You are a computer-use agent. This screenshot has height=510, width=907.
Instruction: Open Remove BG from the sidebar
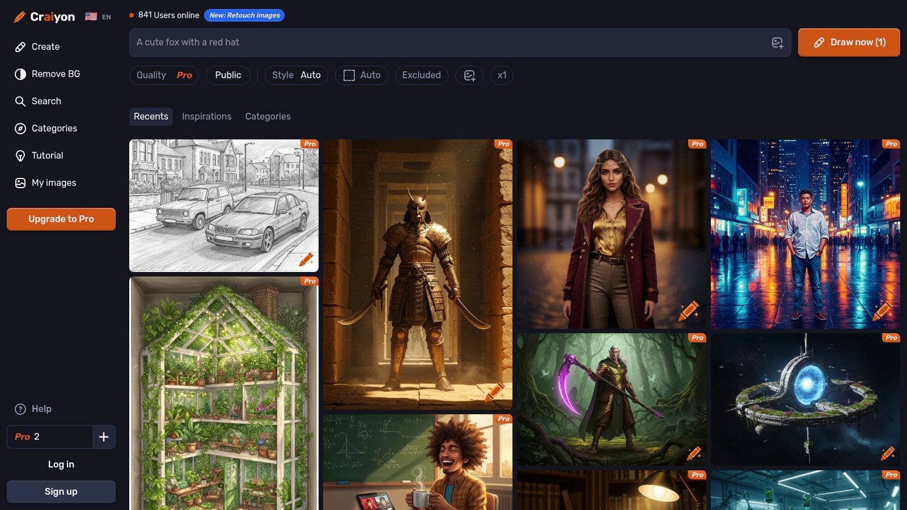coord(56,74)
